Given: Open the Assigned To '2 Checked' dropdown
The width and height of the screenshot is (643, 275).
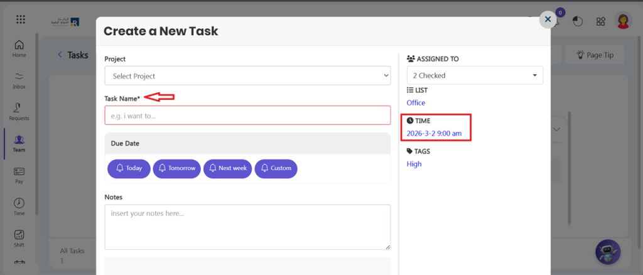Looking at the screenshot, I should [475, 75].
